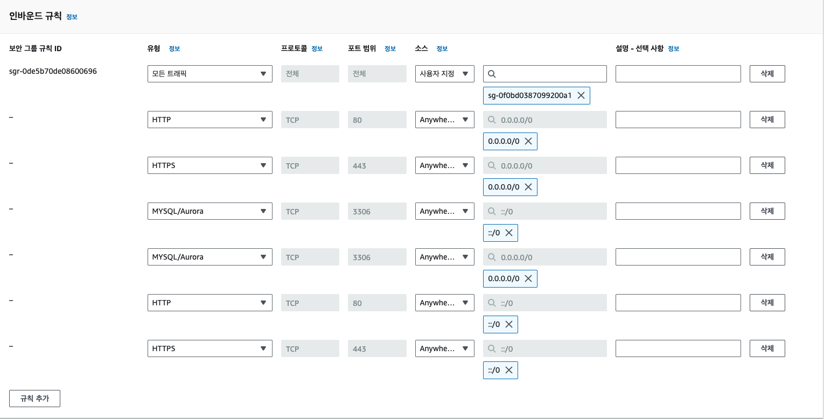This screenshot has width=824, height=419.
Task: Open the 사용자 지정 source dropdown
Action: (444, 74)
